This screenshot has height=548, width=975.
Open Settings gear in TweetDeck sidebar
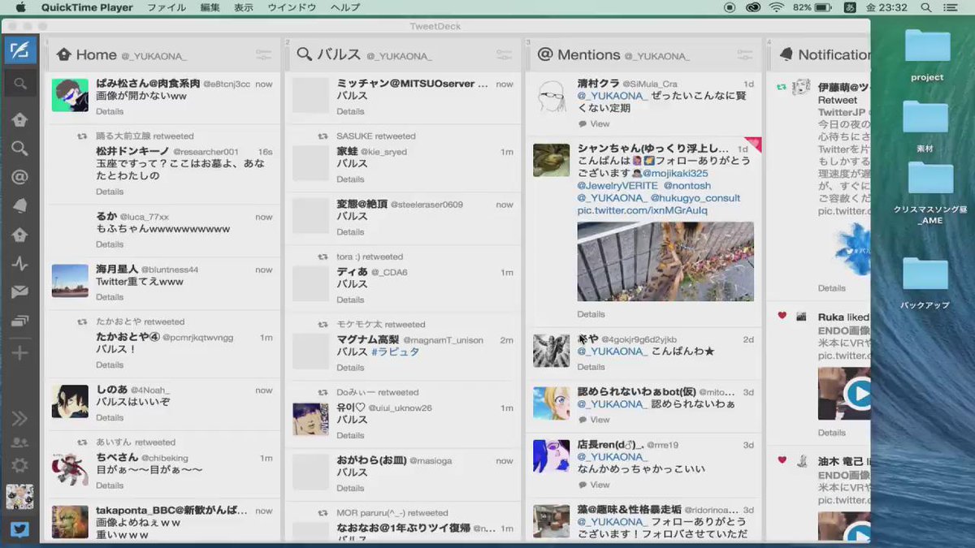tap(19, 465)
